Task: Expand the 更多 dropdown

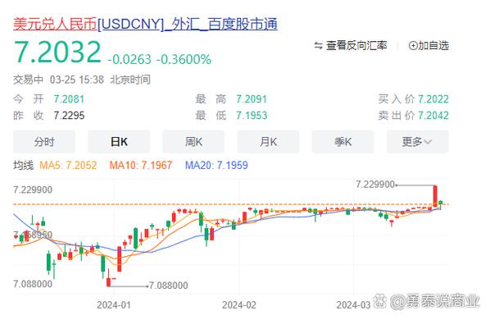Action: (x=418, y=142)
